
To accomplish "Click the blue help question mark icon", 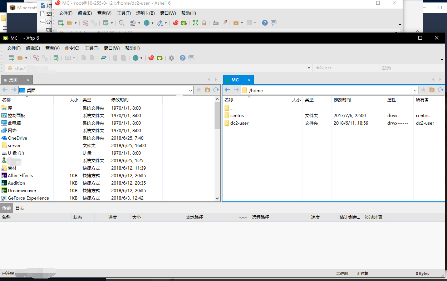I will coord(183,58).
